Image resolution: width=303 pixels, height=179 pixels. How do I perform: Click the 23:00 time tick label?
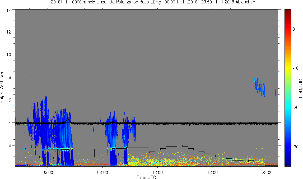(x=267, y=172)
